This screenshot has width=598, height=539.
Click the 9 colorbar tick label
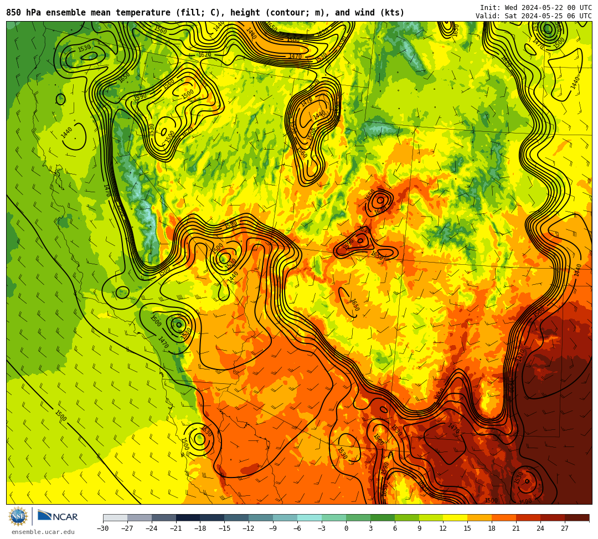419,528
